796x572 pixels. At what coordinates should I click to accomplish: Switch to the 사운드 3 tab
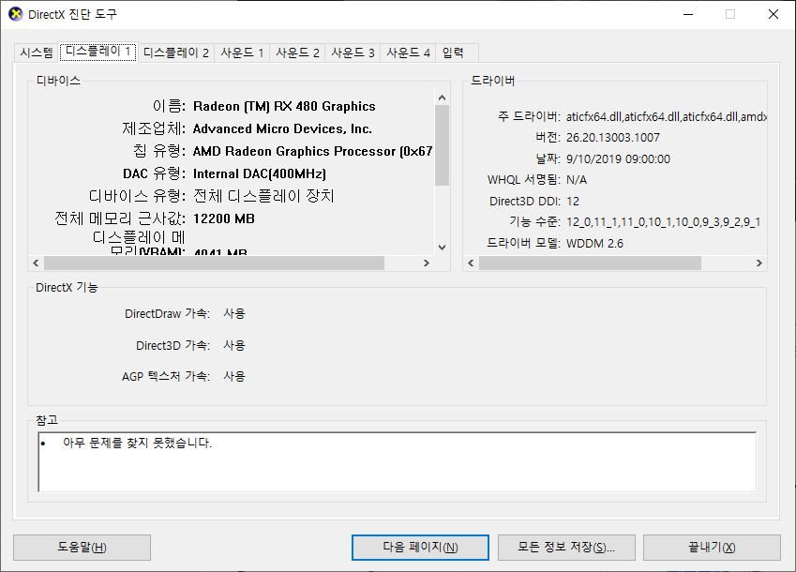click(353, 53)
